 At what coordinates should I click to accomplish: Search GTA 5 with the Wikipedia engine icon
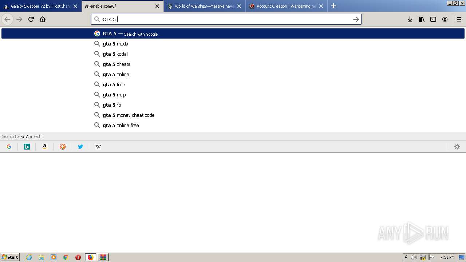coord(98,147)
